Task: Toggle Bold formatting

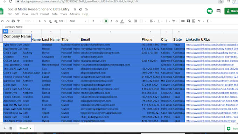Action: pyautogui.click(x=106, y=21)
